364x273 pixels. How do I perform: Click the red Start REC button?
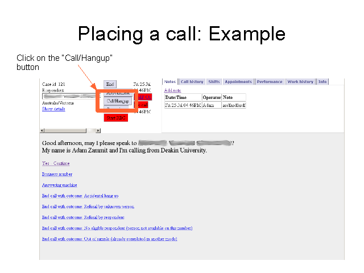click(x=115, y=118)
